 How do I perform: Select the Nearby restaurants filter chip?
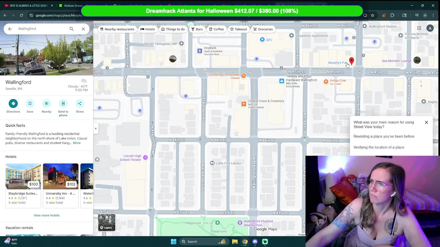coord(117,29)
